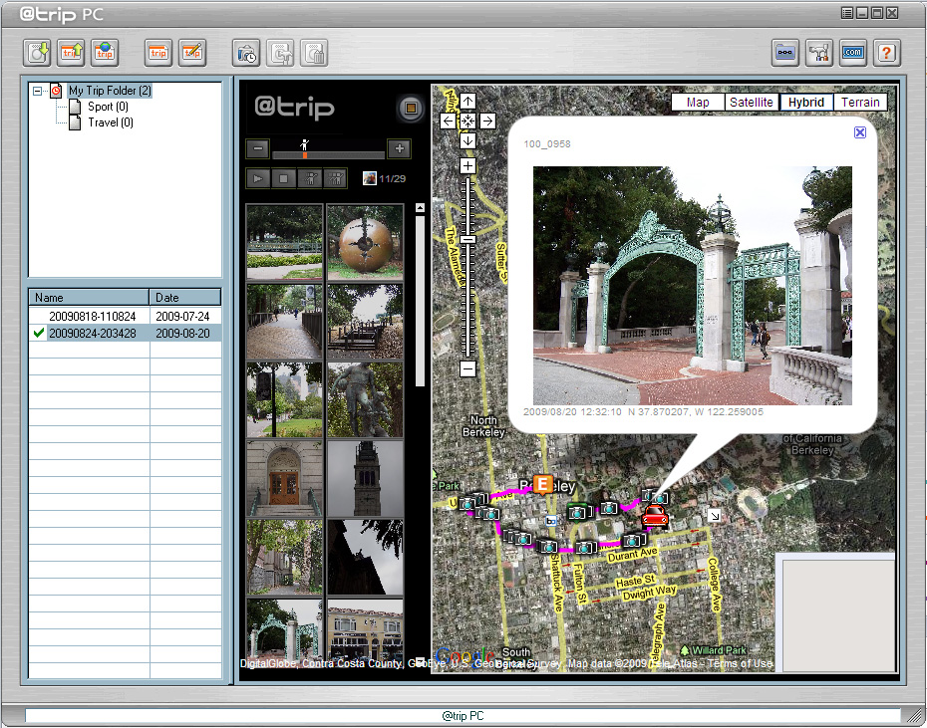
Task: Click the edit trip pencil icon
Action: tap(192, 53)
